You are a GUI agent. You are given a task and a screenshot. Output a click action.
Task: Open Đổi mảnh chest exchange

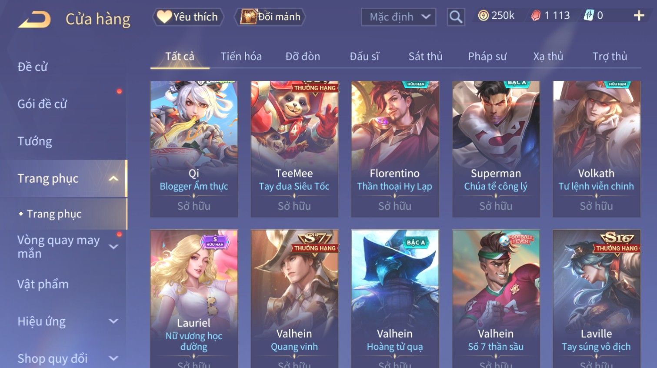tap(270, 17)
